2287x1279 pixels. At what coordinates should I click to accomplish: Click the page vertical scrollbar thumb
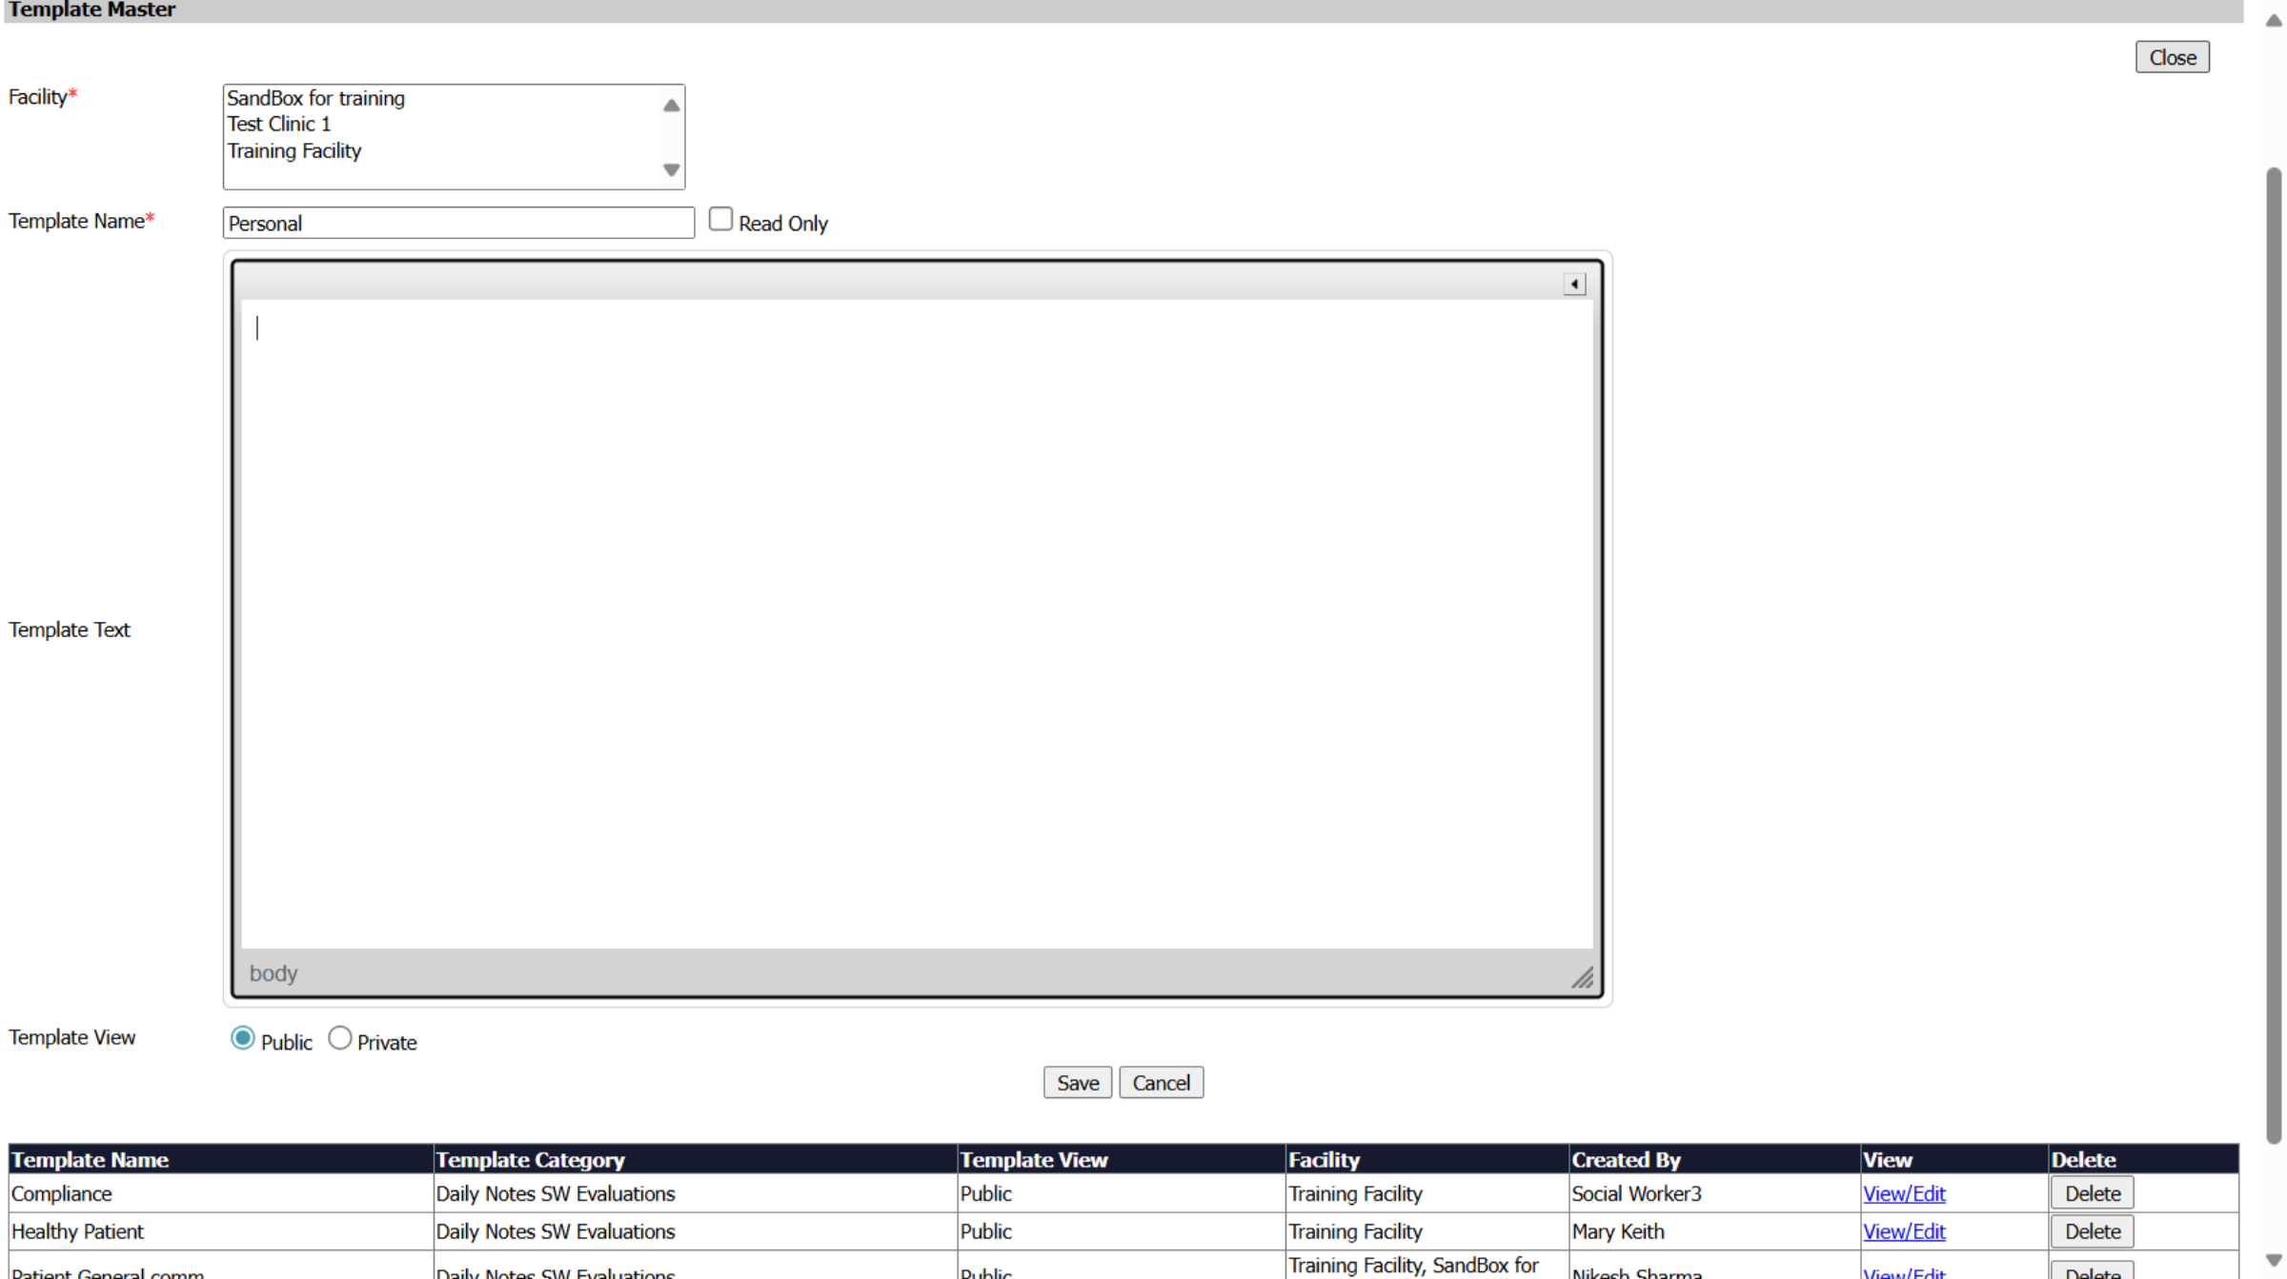pos(2274,655)
